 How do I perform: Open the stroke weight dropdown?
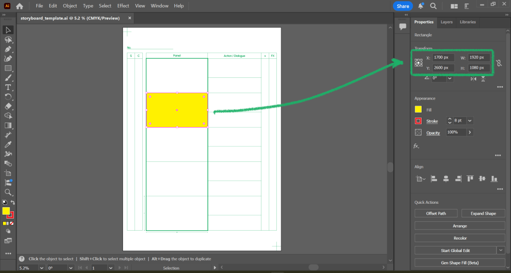[x=470, y=121]
